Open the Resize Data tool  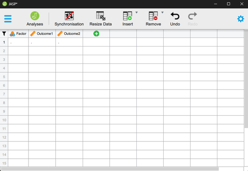point(100,19)
